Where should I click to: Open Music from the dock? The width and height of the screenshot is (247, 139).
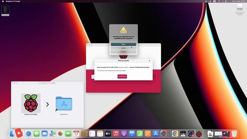116,134
